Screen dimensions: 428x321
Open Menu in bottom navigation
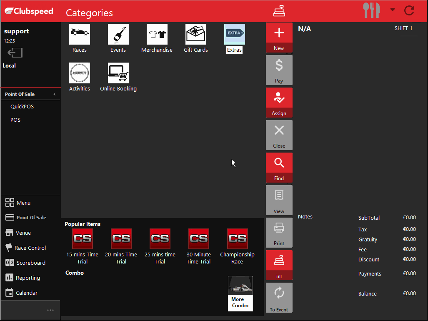pos(18,203)
